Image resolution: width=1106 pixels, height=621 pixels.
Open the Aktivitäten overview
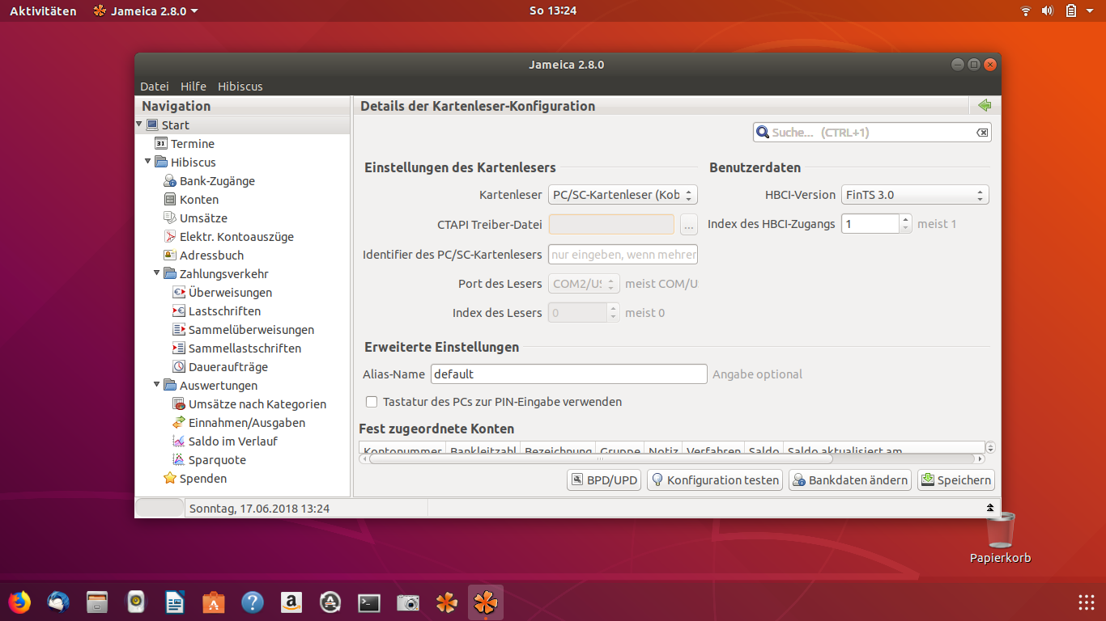(x=43, y=11)
